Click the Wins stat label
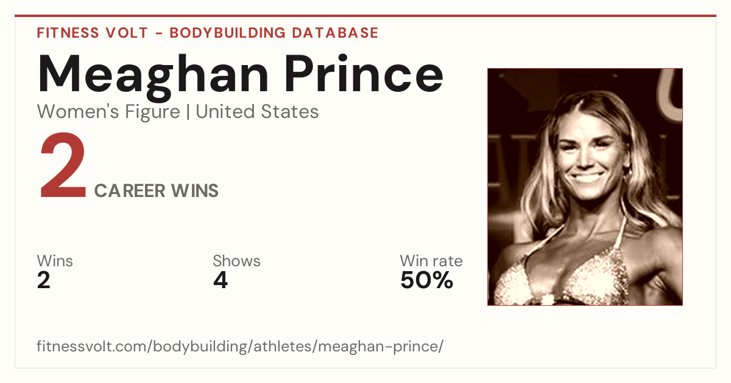This screenshot has height=383, width=731. (x=55, y=261)
